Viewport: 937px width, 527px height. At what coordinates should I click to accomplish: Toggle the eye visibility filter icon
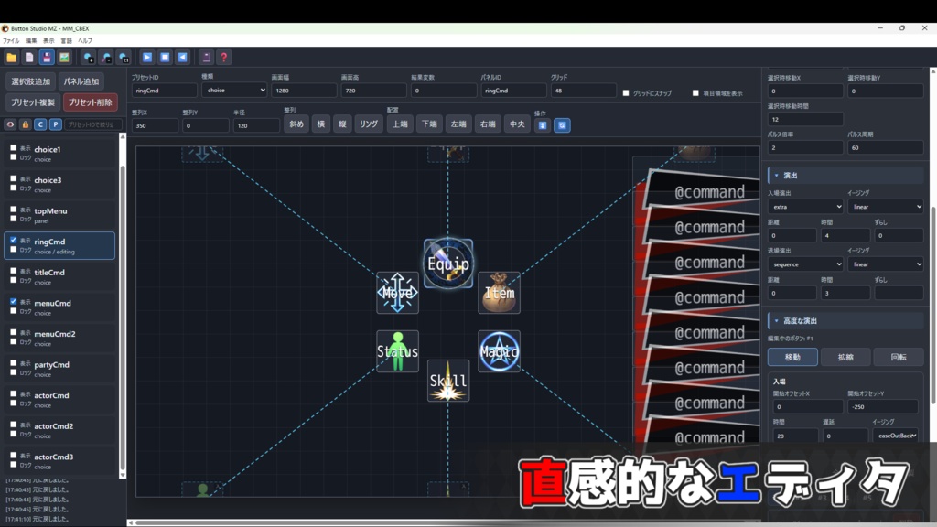10,124
